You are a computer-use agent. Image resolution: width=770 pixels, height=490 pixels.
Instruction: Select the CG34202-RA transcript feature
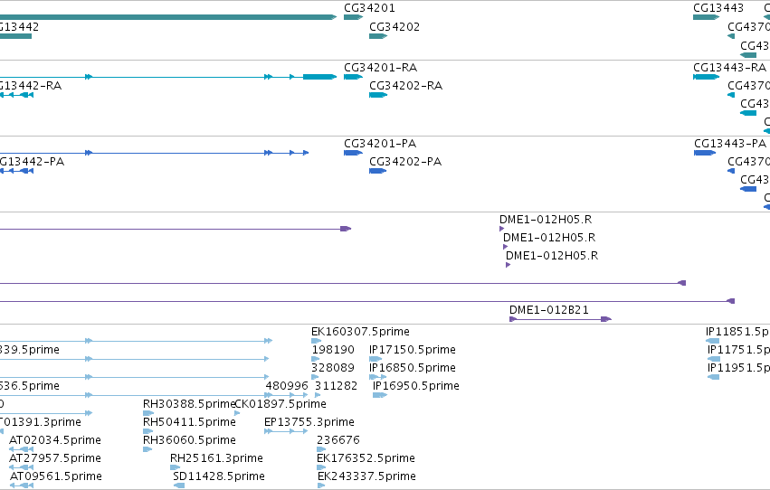[378, 95]
